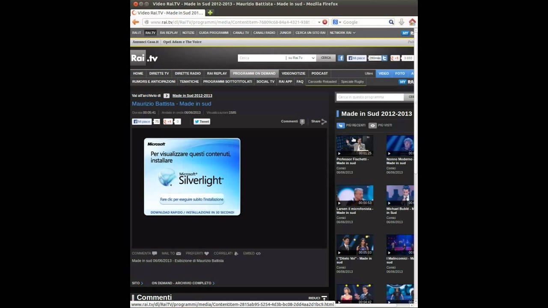Collapse comments with RIDUCI toggle
Screen dimensions: 548x308
pos(318,298)
